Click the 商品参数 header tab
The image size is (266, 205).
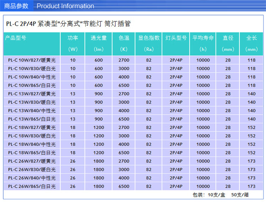pos(16,6)
